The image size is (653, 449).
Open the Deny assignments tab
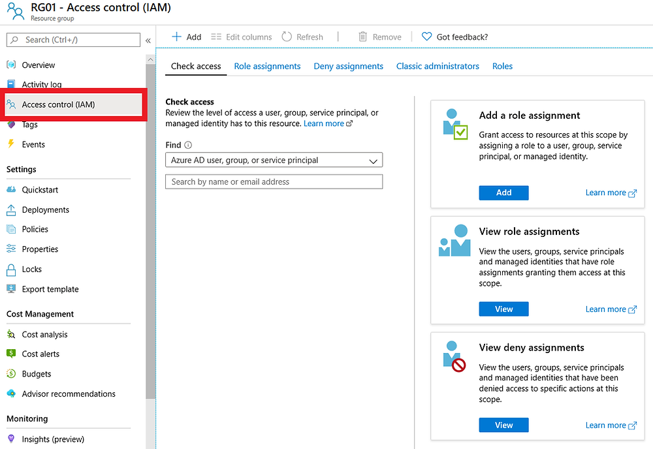click(348, 66)
